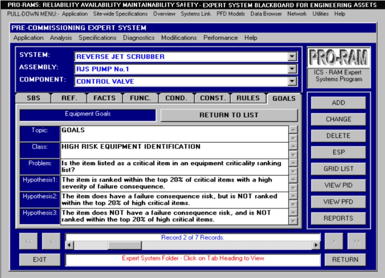
Task: Switch to the FACTS tab
Action: click(x=105, y=98)
